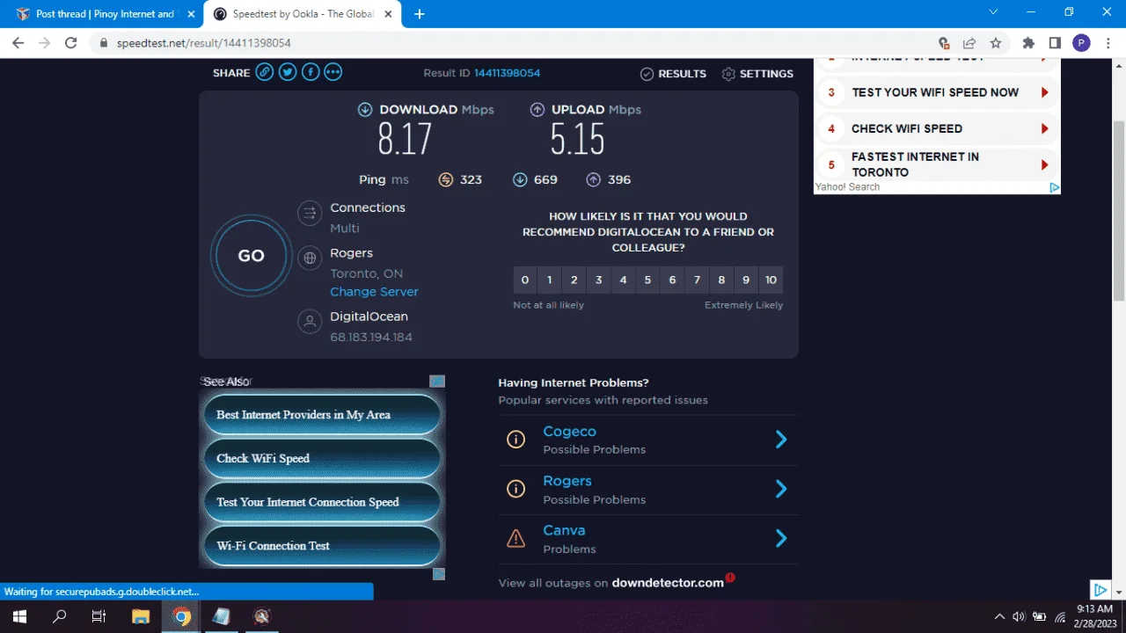Click 'FASTEST INTERNET IN TORONTO' ad arrow
The height and width of the screenshot is (633, 1126).
pyautogui.click(x=1044, y=164)
